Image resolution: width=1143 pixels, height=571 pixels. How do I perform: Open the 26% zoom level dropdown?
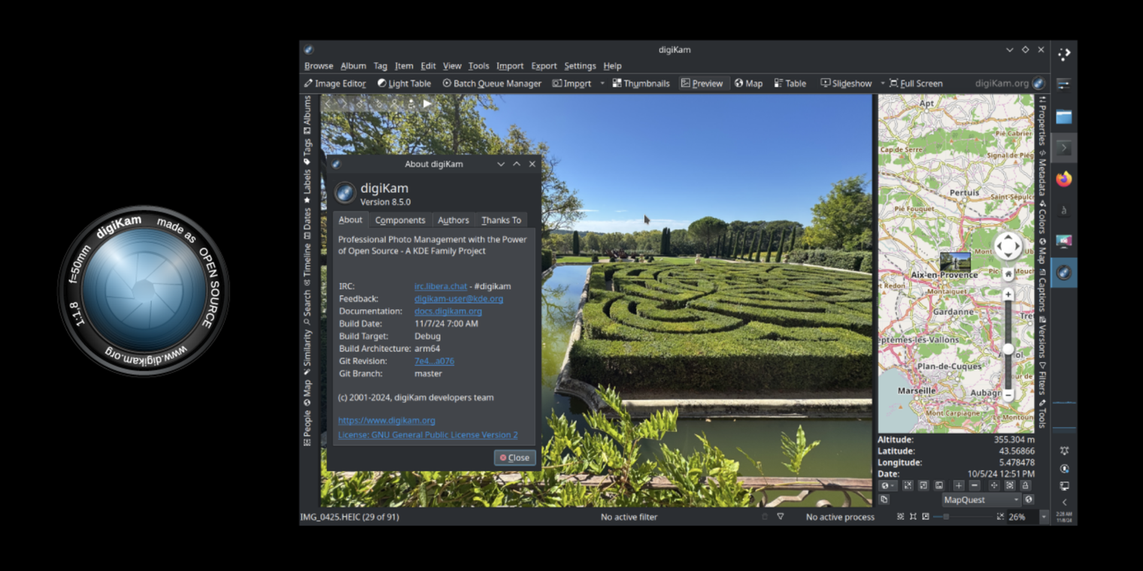1044,517
